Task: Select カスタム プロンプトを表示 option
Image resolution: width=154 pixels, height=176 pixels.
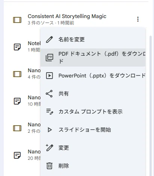Action: click(93, 112)
